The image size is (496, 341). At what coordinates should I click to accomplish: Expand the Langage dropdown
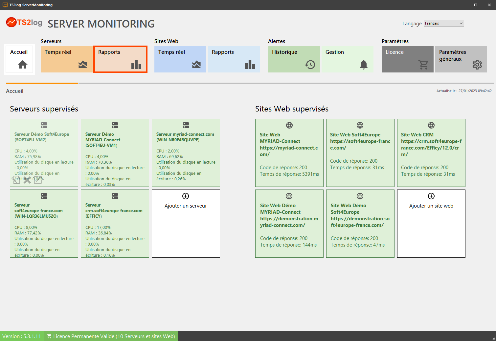(444, 23)
